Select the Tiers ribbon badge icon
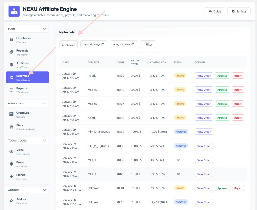The width and height of the screenshot is (257, 210). click(x=11, y=127)
